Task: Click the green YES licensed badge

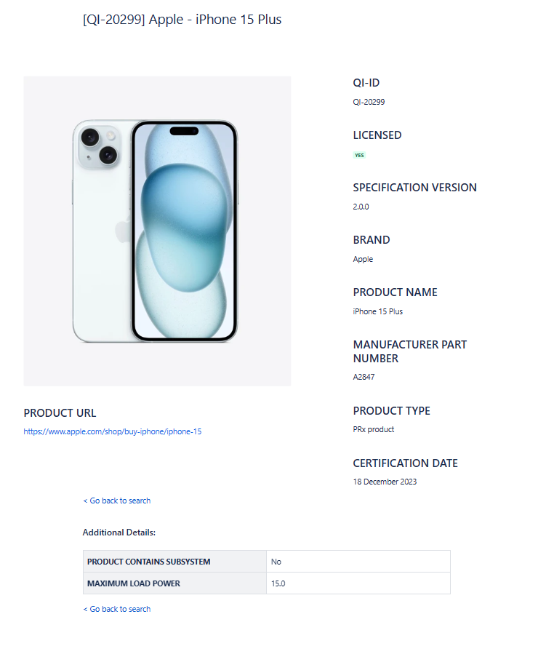Action: coord(359,155)
